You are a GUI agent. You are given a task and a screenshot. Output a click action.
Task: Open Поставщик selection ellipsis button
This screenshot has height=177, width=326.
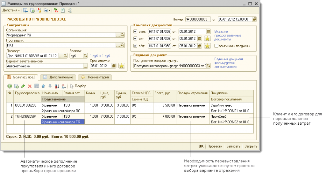(x=118, y=45)
